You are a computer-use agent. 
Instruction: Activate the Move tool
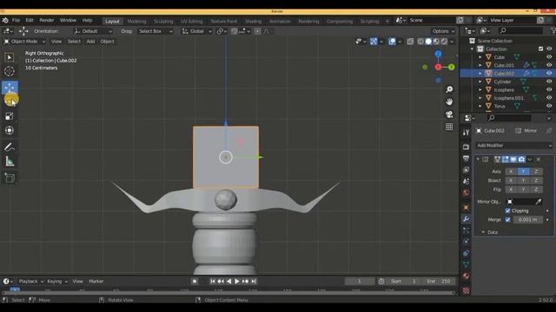pos(10,87)
